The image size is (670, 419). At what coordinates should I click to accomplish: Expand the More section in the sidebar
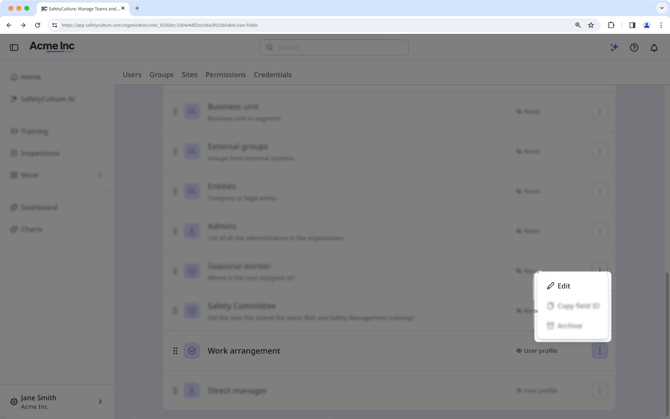click(x=100, y=175)
